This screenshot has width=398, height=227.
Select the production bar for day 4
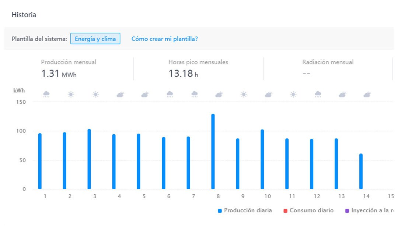pyautogui.click(x=114, y=162)
